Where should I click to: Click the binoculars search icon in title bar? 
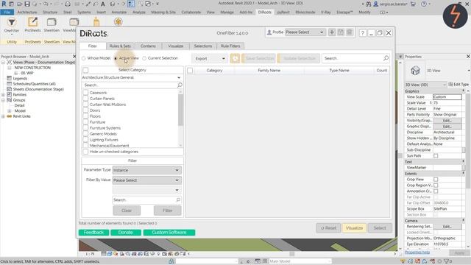pyautogui.click(x=368, y=4)
